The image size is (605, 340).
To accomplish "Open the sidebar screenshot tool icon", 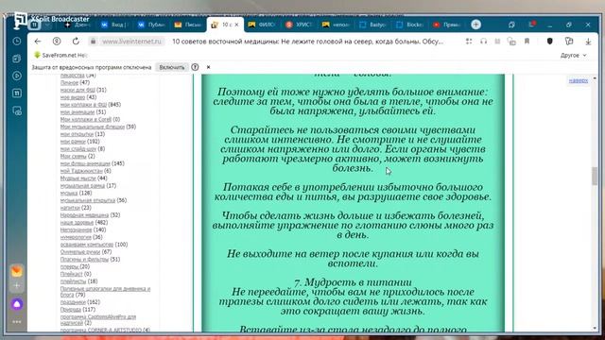I will 17,111.
